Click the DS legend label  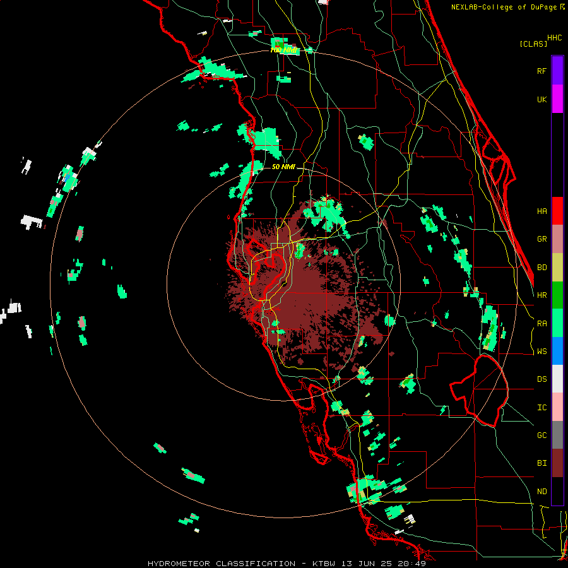tap(541, 379)
